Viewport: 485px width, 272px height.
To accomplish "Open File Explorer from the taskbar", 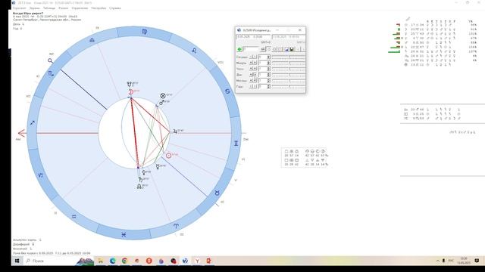I will pos(101,261).
